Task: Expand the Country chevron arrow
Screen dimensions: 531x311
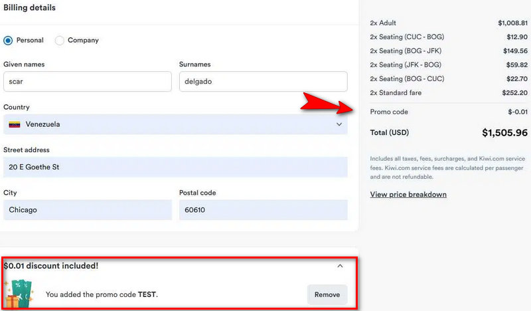Action: (339, 124)
